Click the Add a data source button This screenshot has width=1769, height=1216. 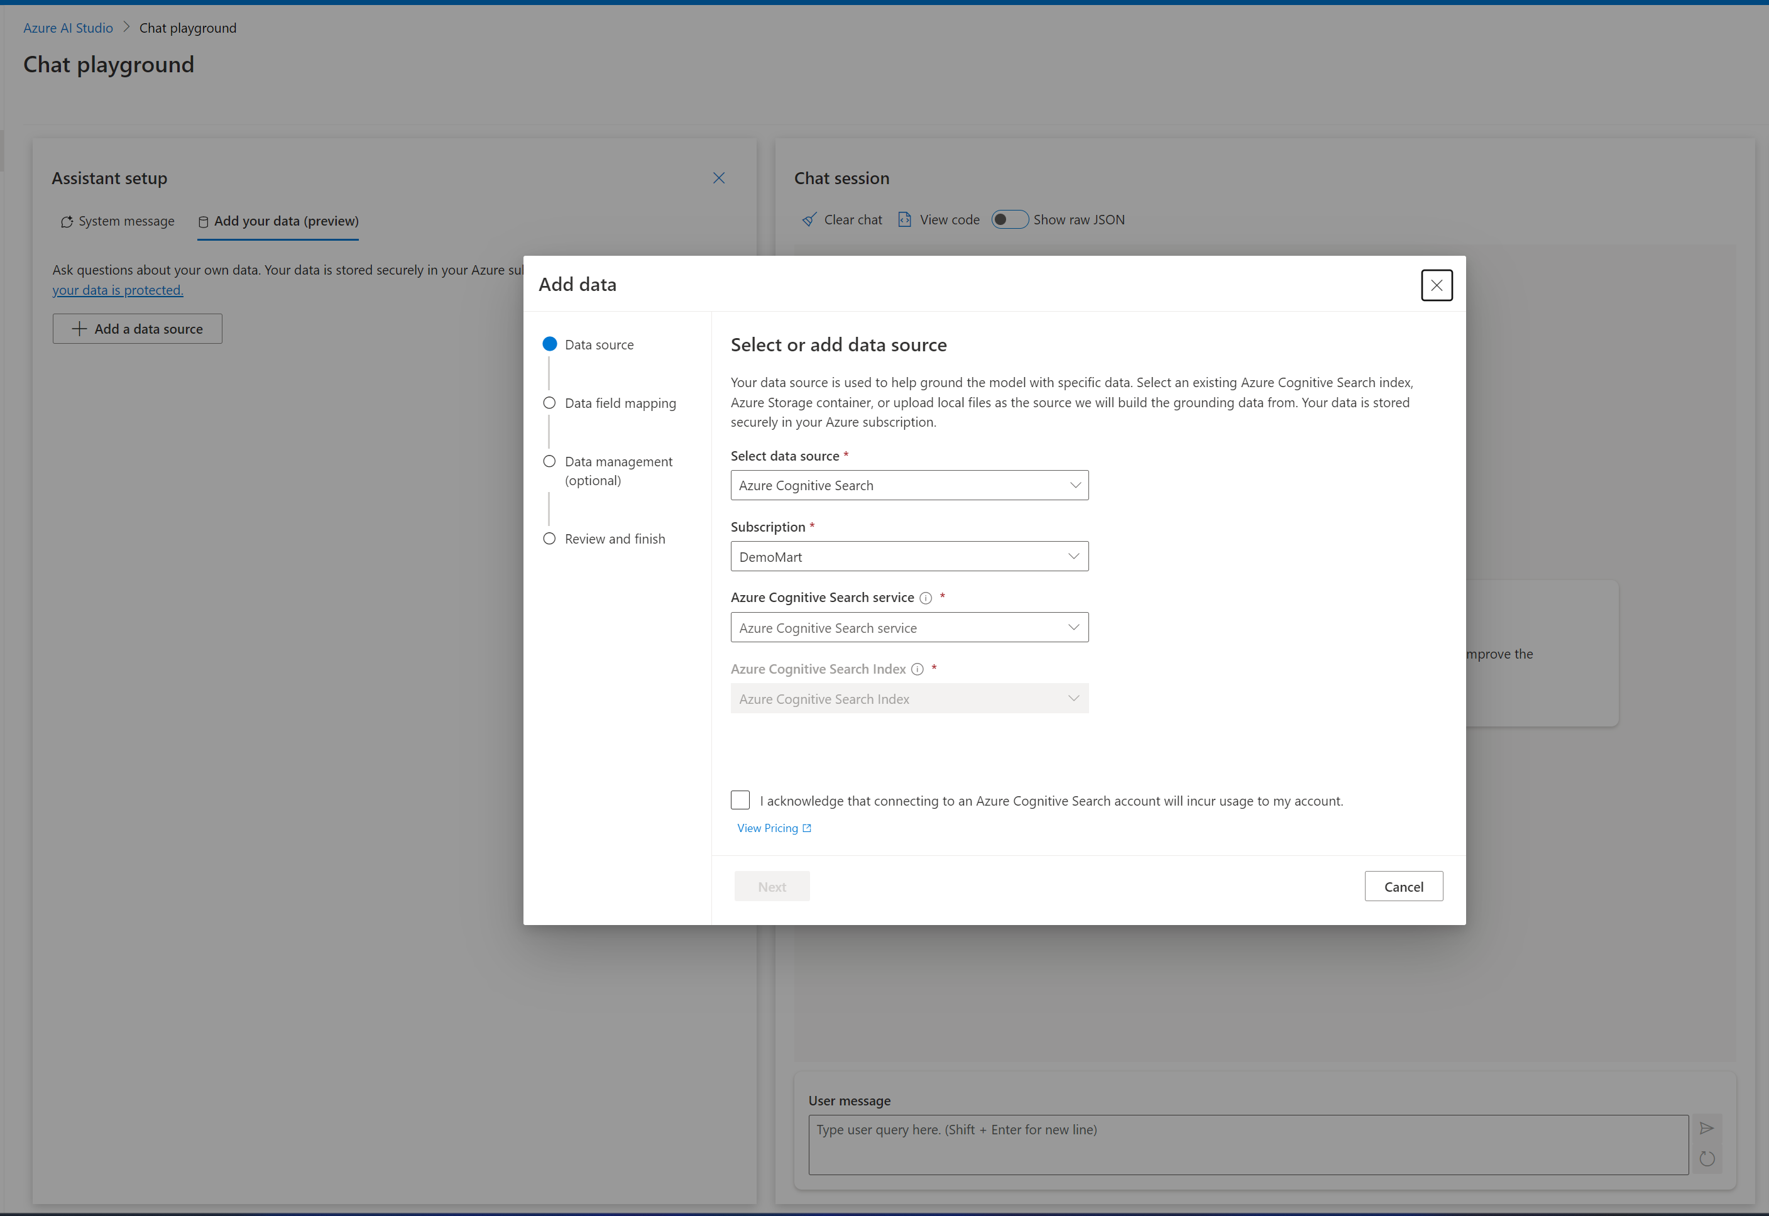click(x=137, y=328)
